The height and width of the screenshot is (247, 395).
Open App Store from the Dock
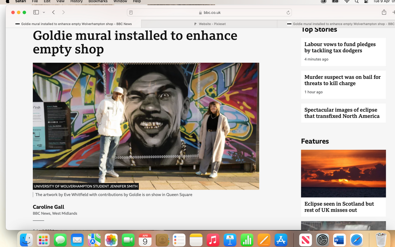(x=281, y=240)
